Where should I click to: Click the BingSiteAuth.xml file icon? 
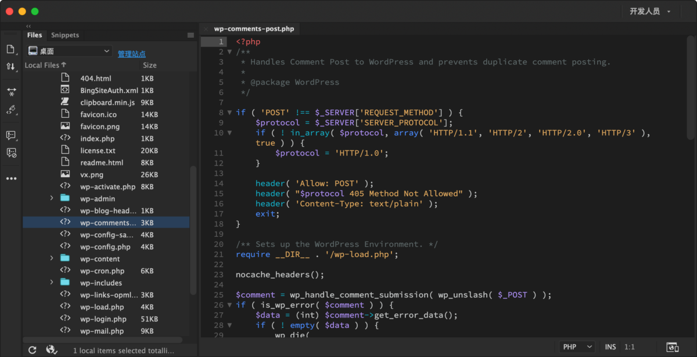66,90
